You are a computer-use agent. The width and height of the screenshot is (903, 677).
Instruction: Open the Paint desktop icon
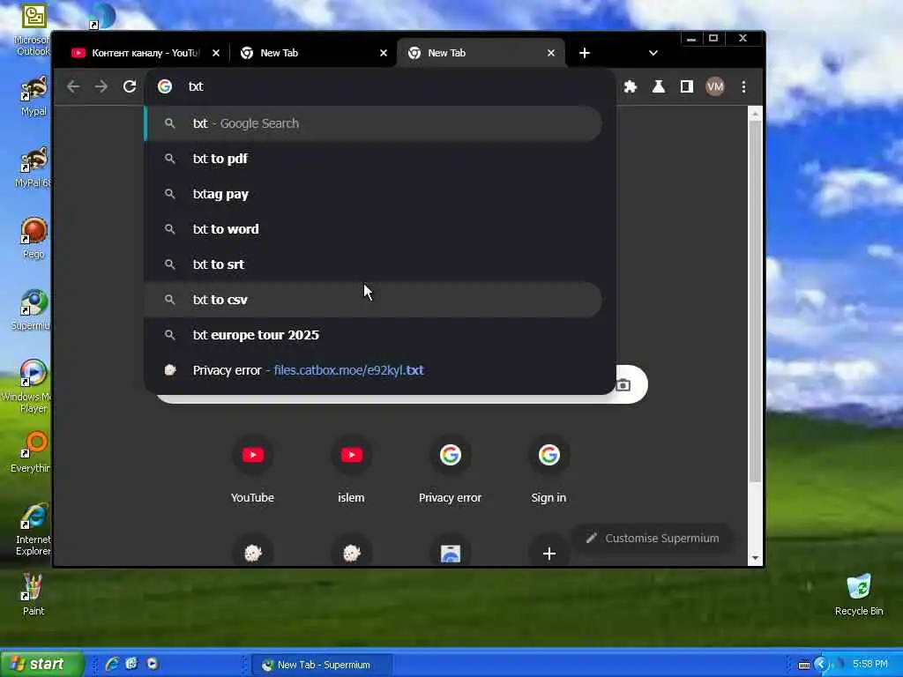pyautogui.click(x=33, y=594)
